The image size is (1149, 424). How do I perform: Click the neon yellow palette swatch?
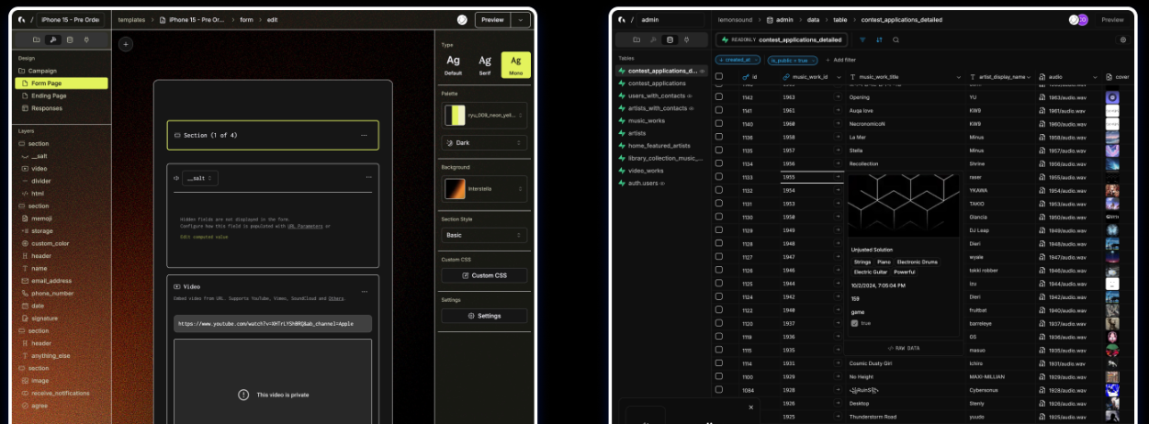[x=456, y=115]
